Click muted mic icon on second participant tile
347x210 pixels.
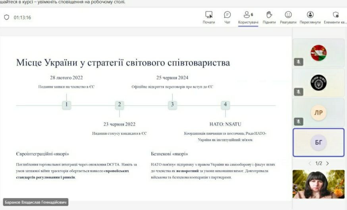point(299,91)
